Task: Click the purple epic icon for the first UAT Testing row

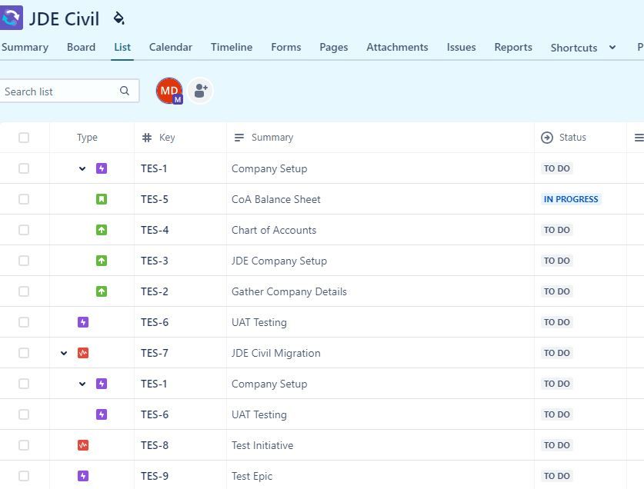Action: (x=83, y=322)
